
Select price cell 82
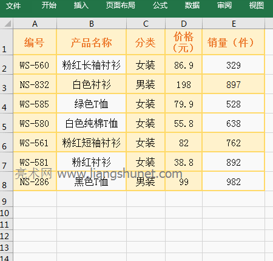point(184,143)
